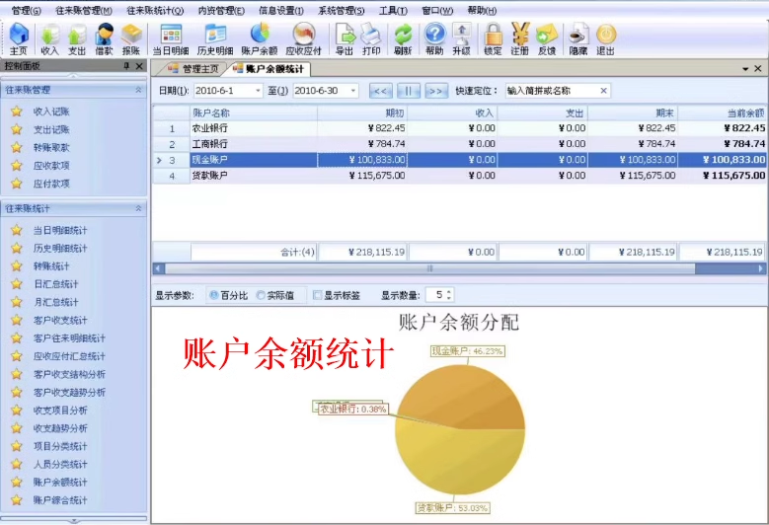Viewport: 769px width, 525px height.
Task: Open 收支趋势分析 in the side panel
Action: pos(60,428)
